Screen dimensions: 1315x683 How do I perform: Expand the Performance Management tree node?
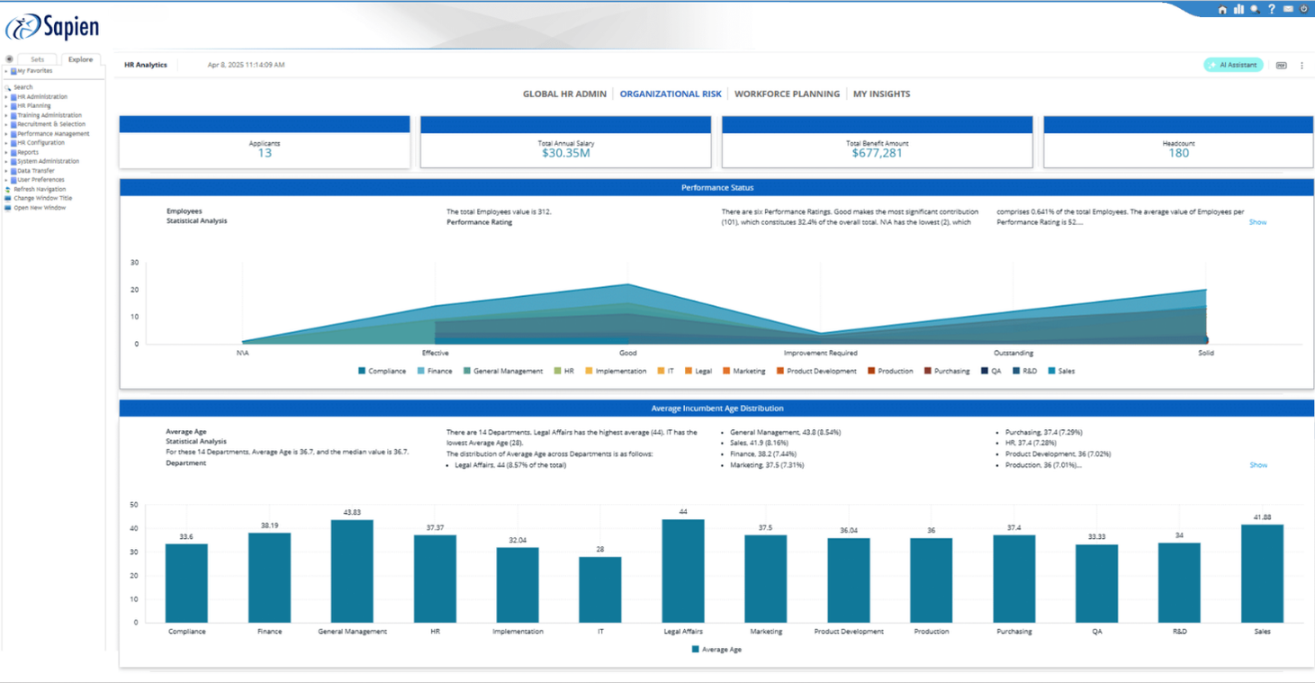(x=6, y=134)
